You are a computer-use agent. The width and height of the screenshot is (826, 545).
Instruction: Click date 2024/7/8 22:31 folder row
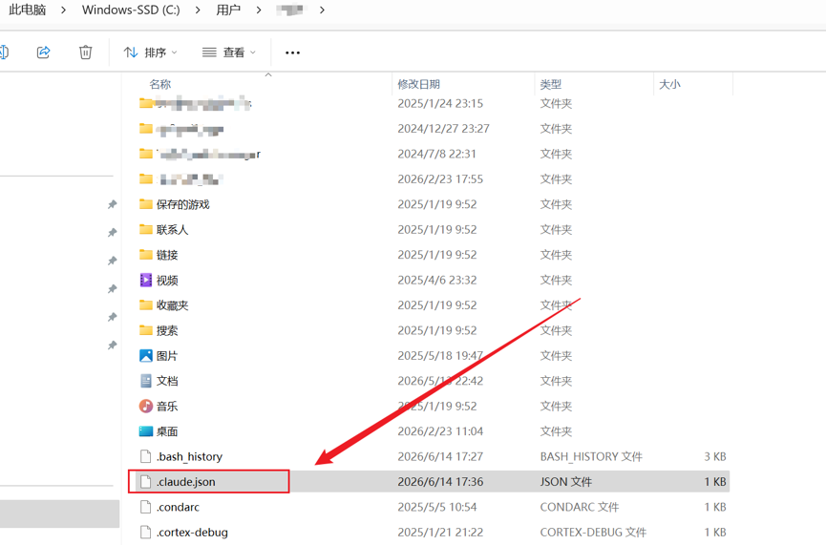436,154
